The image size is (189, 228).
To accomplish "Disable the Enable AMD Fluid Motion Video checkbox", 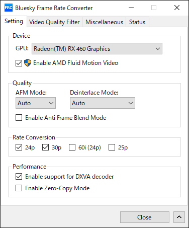I will click(x=19, y=63).
